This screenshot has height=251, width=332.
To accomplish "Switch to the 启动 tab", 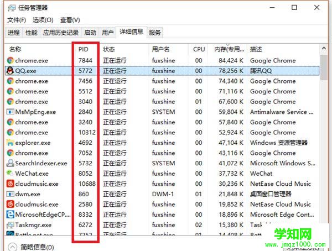I will tap(90, 33).
